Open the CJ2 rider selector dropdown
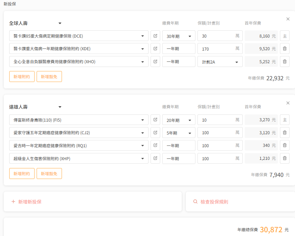Viewport: 295px width, 236px height. pos(79,133)
